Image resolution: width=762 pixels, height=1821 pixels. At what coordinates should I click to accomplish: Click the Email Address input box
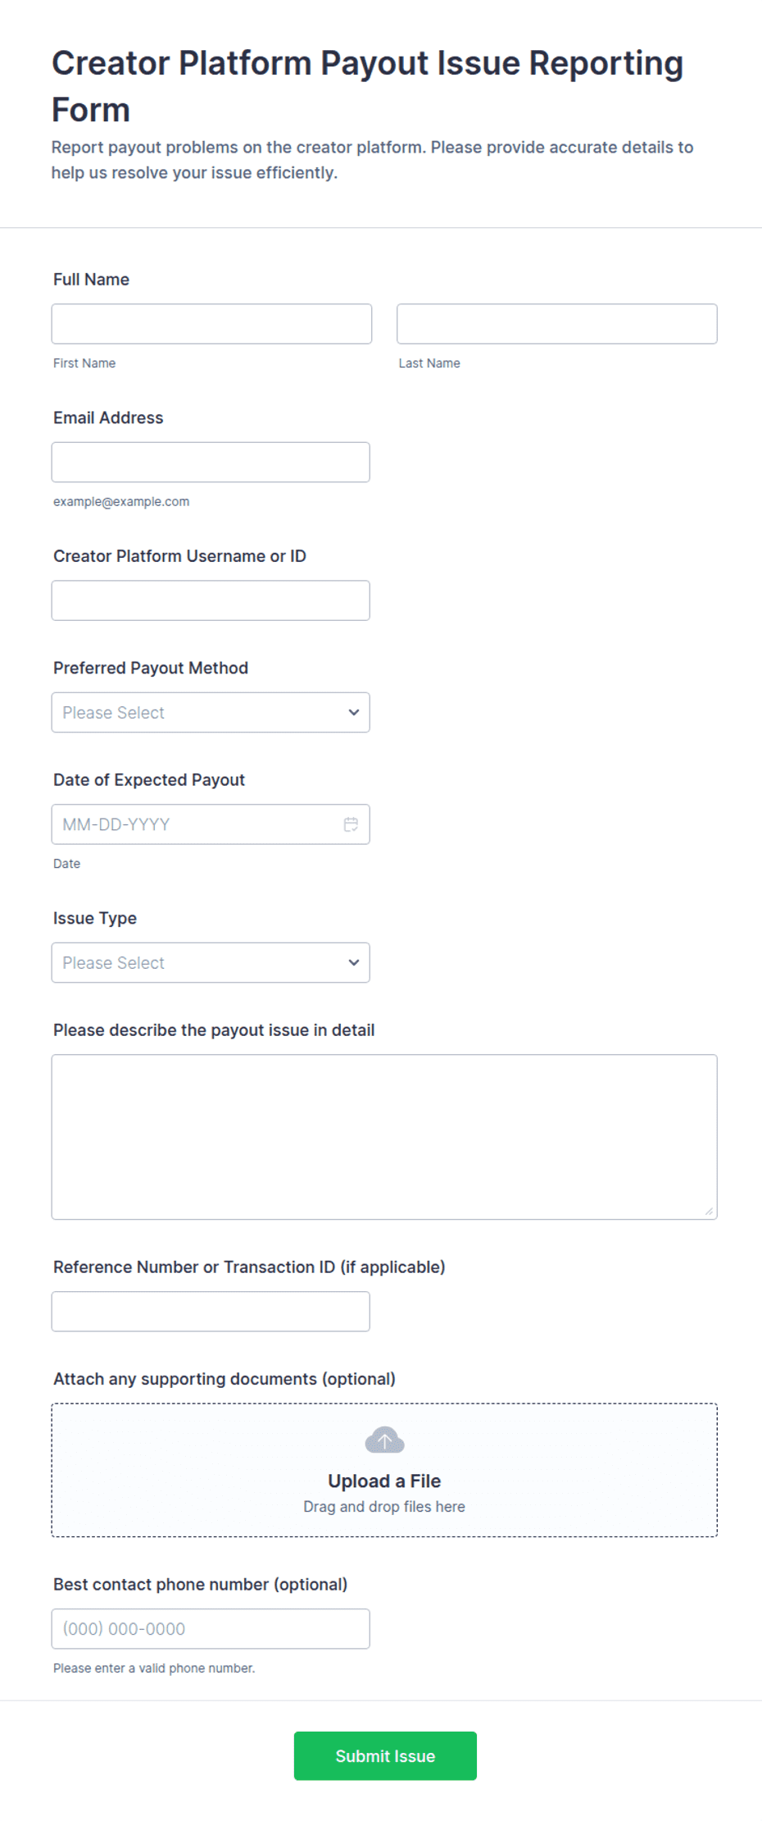click(x=211, y=462)
